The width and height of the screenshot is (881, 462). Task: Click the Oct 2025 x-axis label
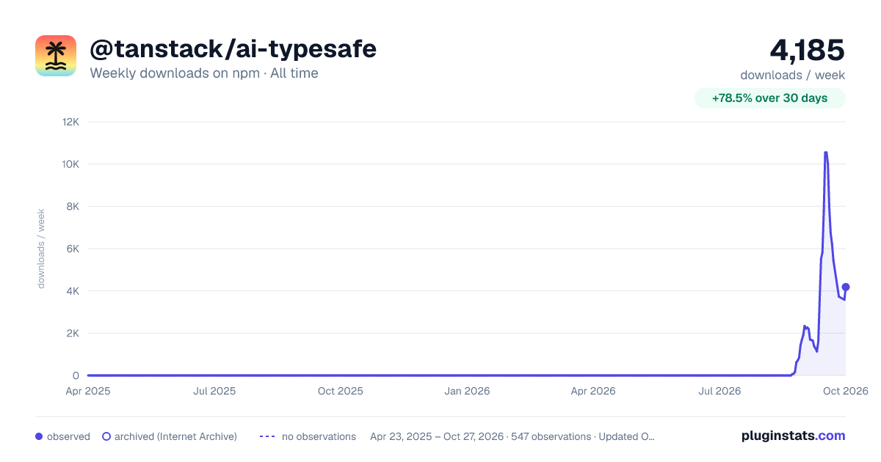click(341, 392)
